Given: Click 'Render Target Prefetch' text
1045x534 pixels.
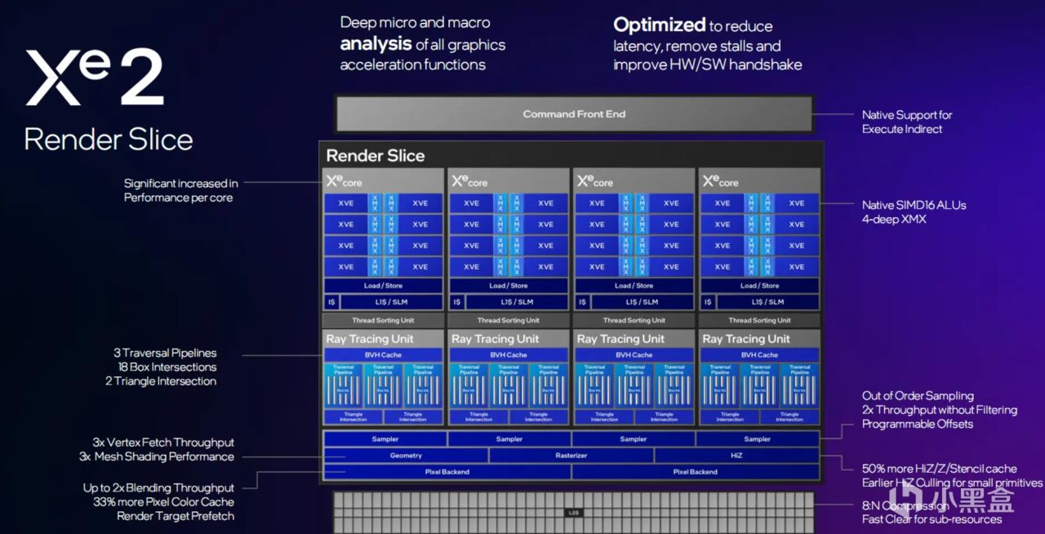Looking at the screenshot, I should coord(176,516).
